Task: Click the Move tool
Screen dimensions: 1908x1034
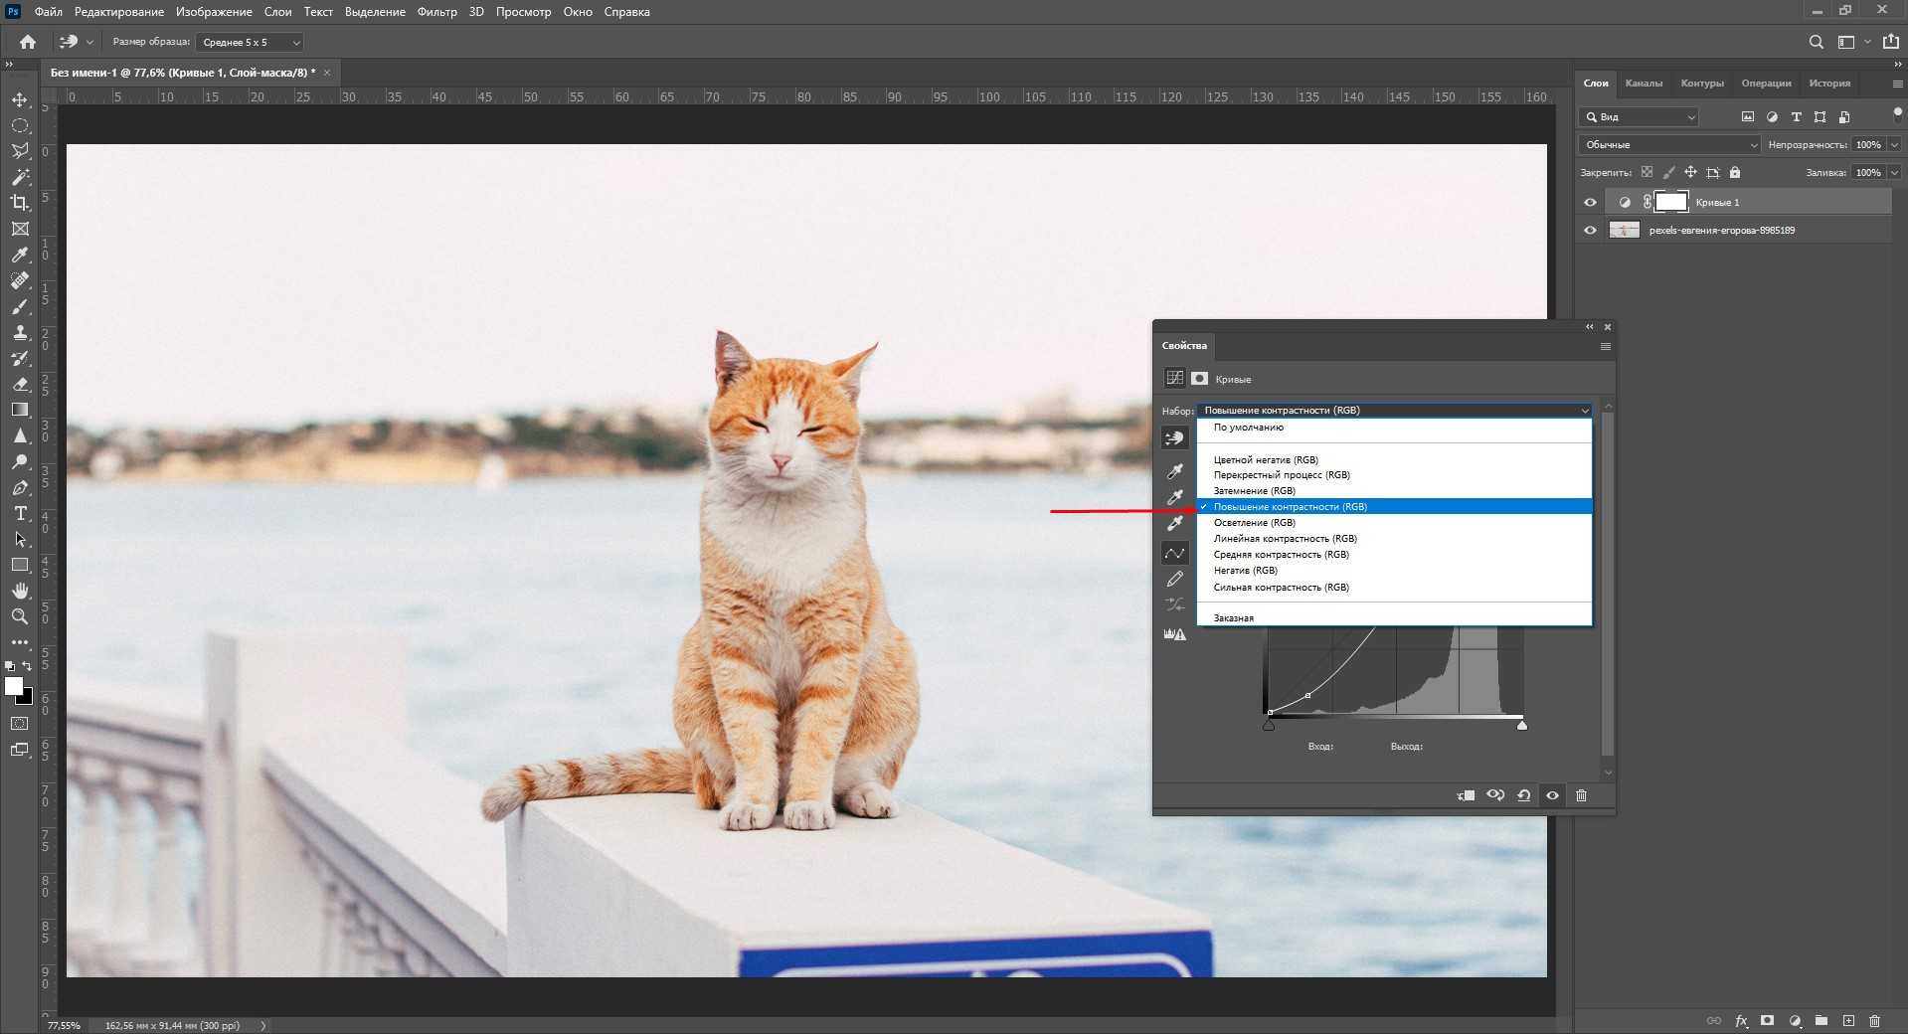Action: (x=20, y=99)
